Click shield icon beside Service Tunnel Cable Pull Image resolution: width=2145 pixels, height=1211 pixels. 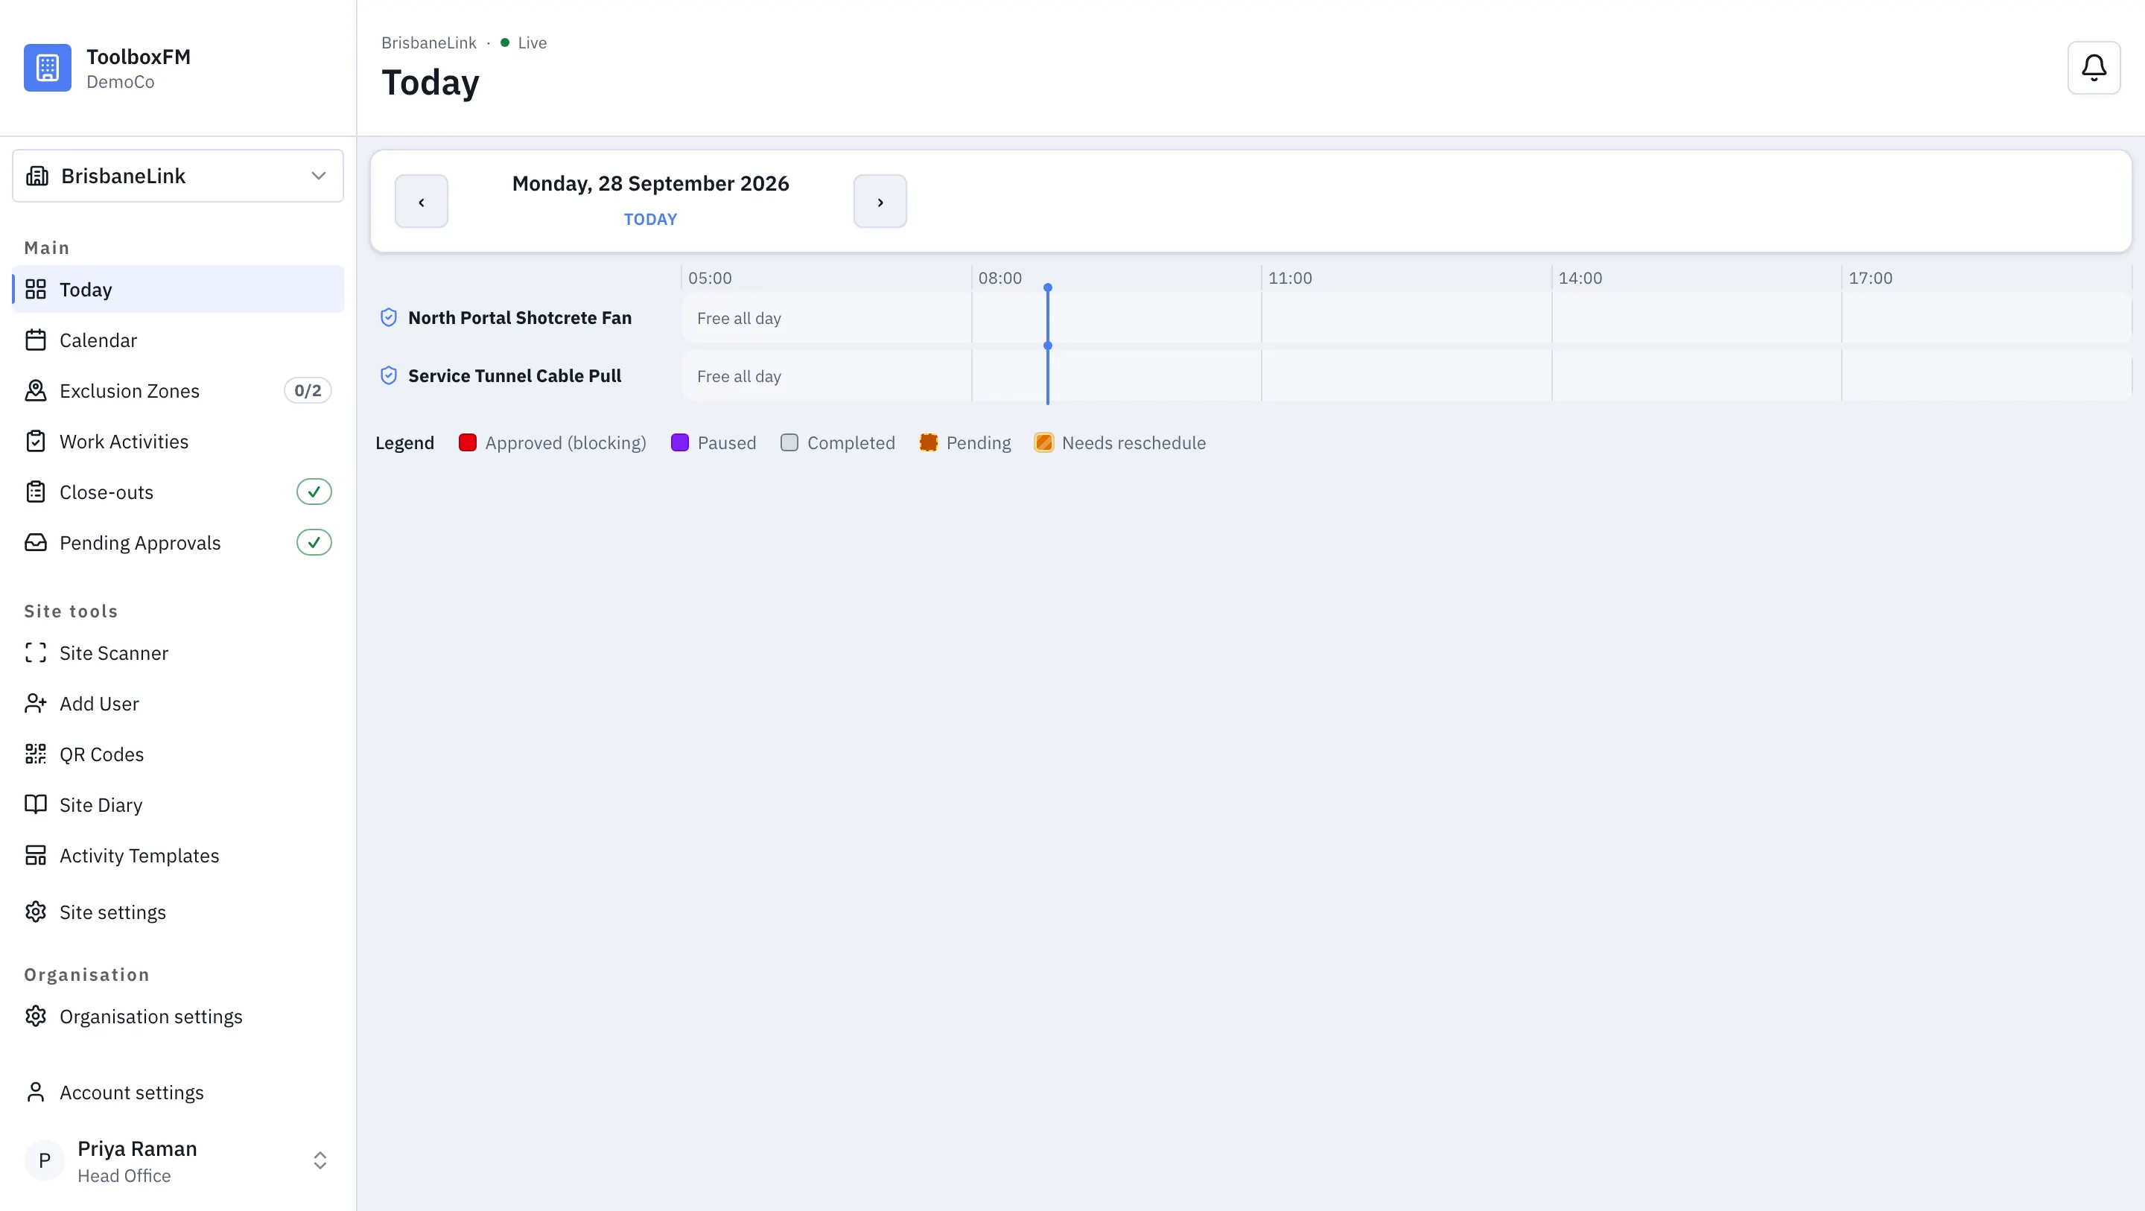pos(389,375)
